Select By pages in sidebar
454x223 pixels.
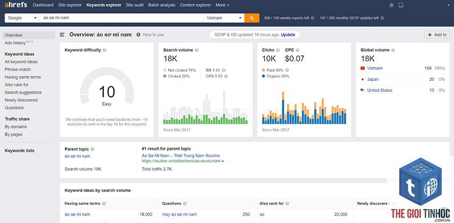[x=13, y=135]
